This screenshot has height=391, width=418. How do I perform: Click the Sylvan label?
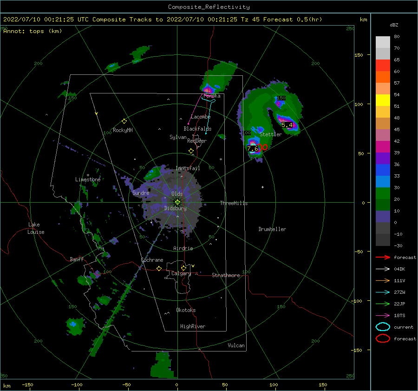tap(178, 137)
